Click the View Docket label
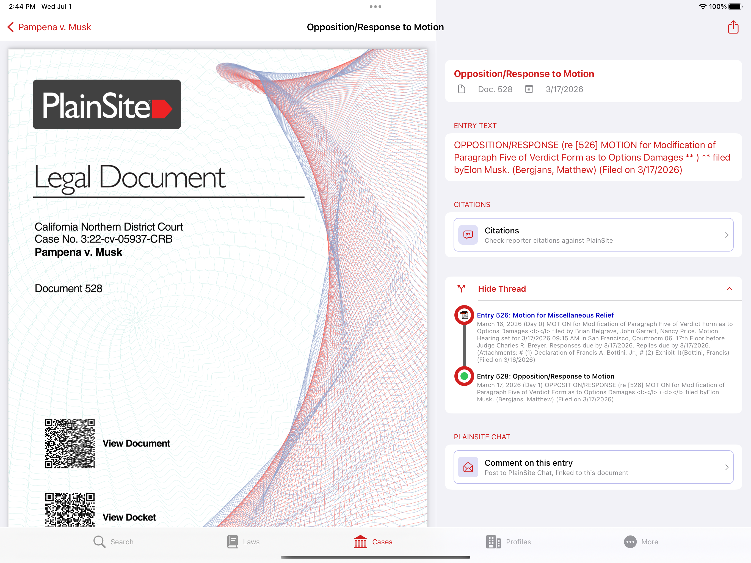The height and width of the screenshot is (563, 751). tap(129, 517)
